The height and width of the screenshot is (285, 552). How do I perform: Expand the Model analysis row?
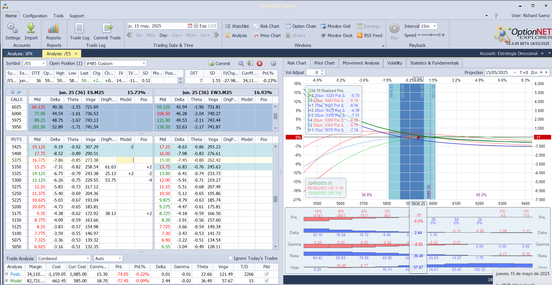coord(7,281)
